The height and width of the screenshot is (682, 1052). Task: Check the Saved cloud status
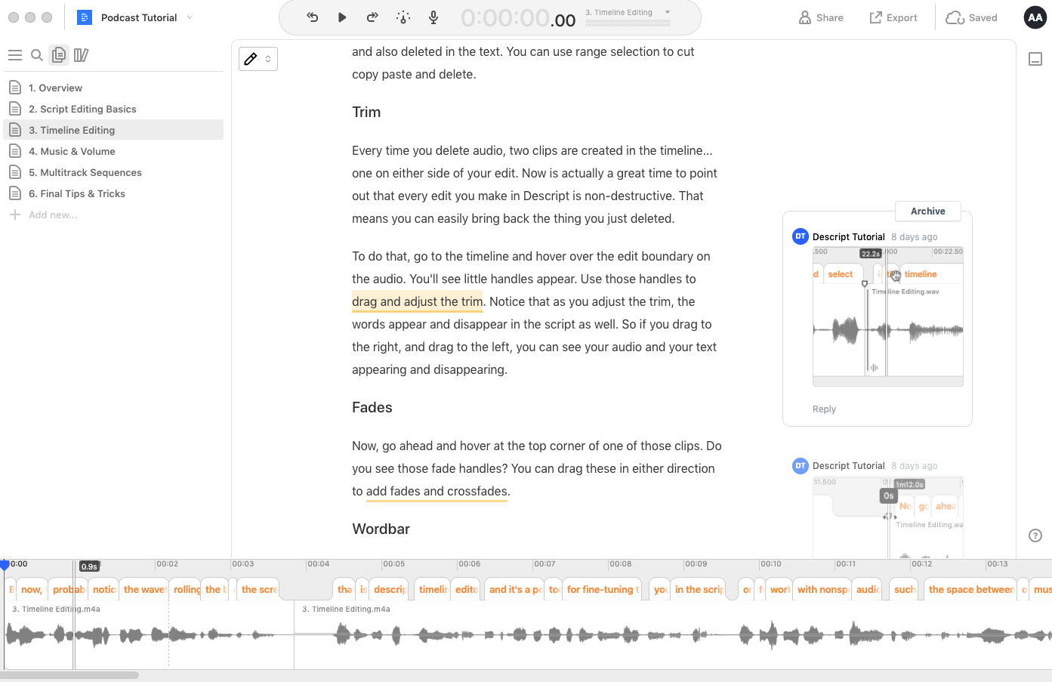coord(971,17)
